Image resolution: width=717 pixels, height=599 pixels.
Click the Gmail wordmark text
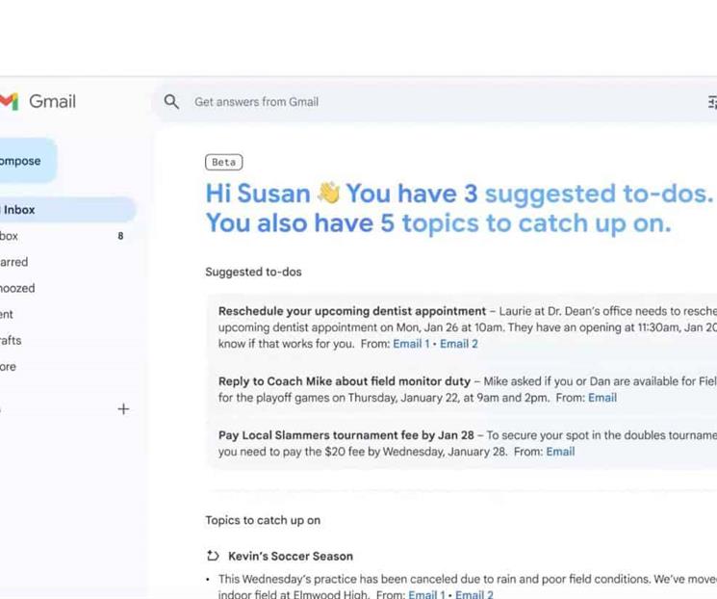(x=53, y=101)
